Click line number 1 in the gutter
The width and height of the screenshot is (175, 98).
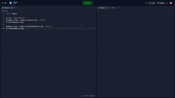(4, 14)
